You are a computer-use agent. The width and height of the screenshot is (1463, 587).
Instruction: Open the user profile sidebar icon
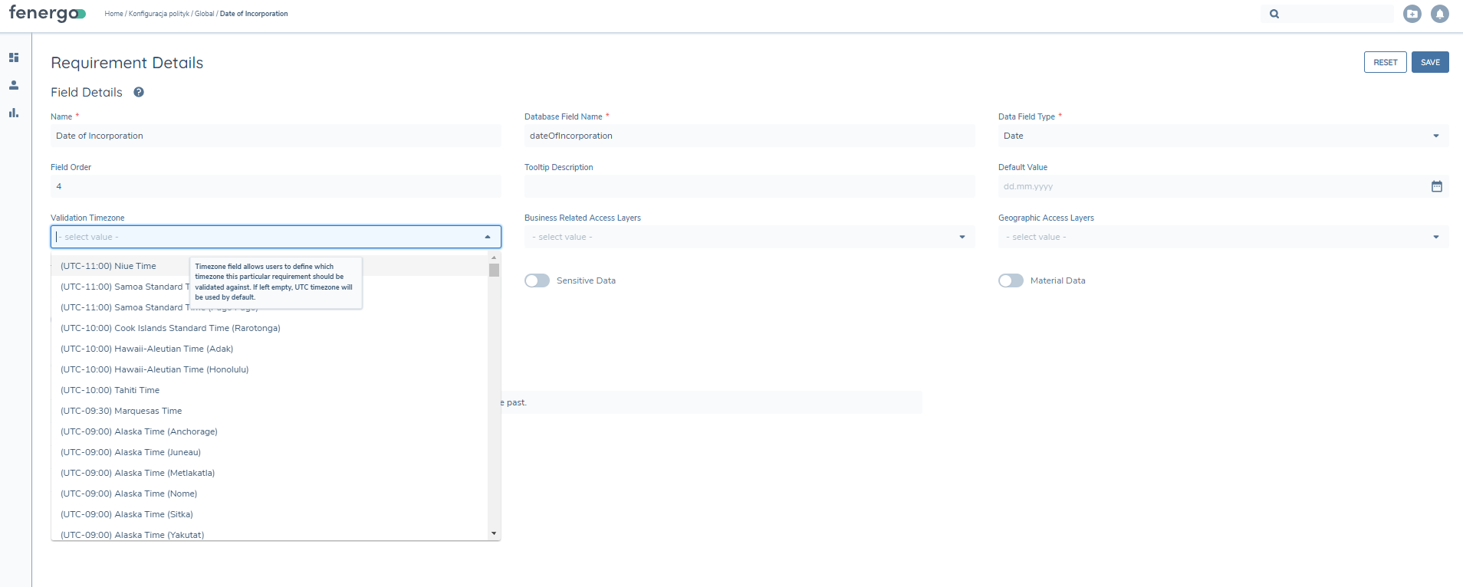point(14,85)
